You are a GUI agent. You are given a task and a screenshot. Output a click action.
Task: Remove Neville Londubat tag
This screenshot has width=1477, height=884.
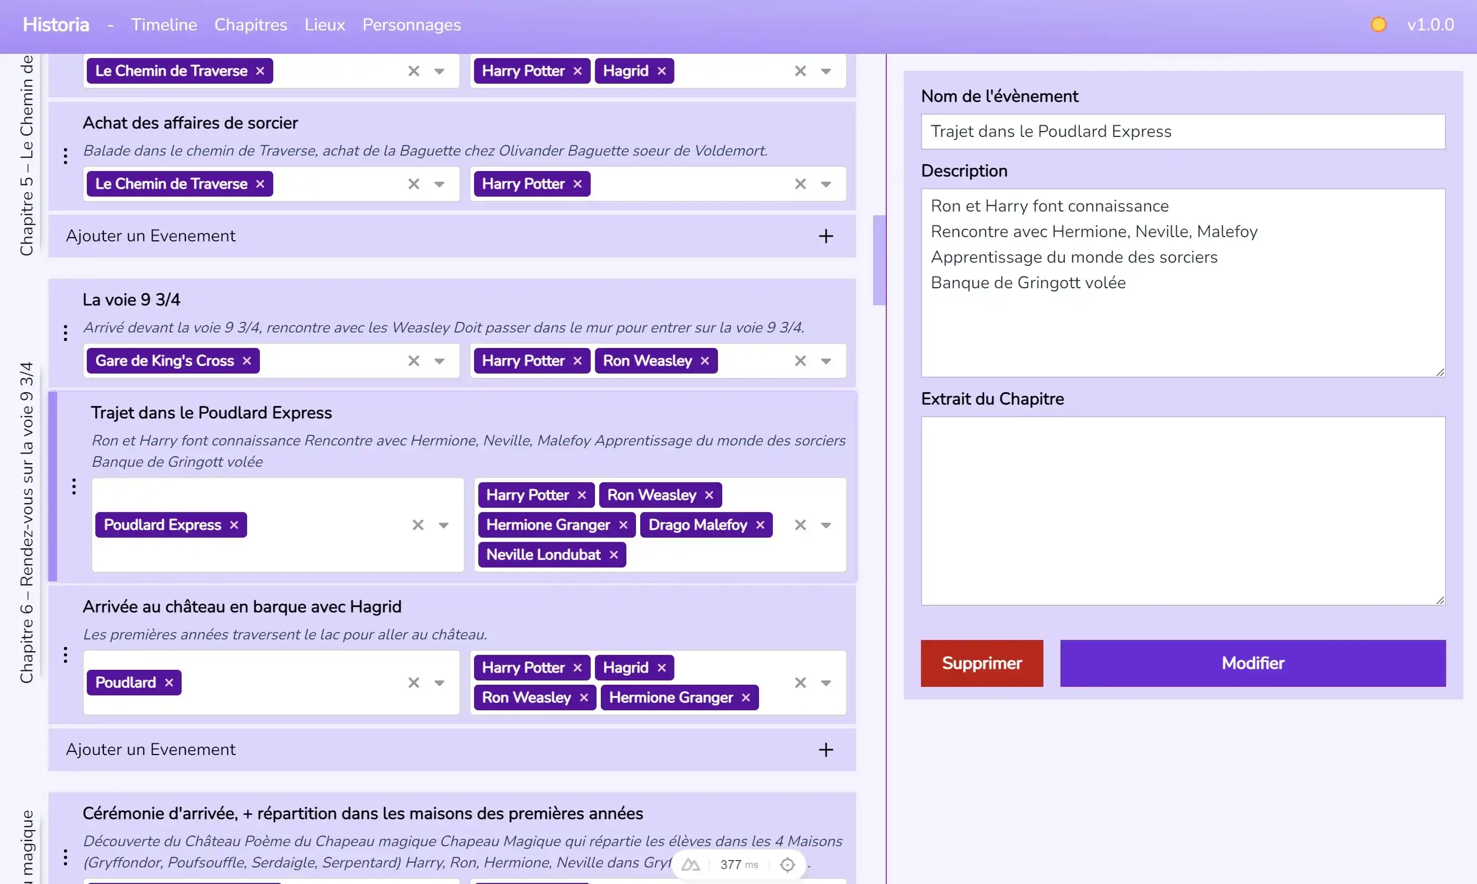(614, 555)
